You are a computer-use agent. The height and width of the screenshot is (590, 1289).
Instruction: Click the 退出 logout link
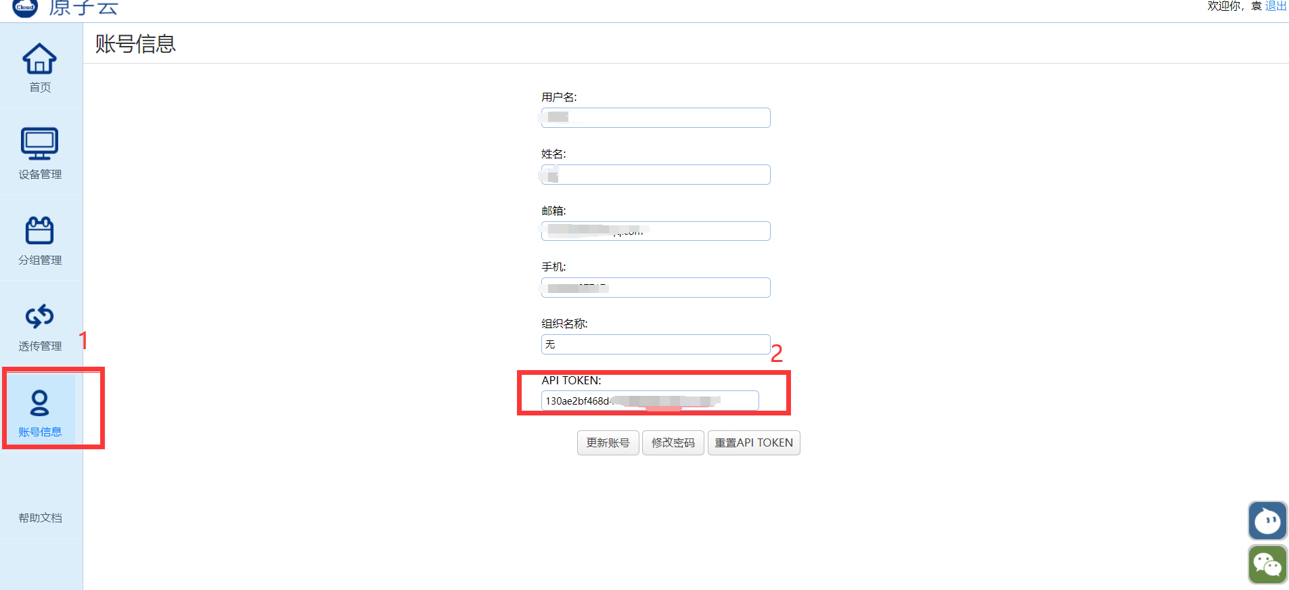pyautogui.click(x=1275, y=6)
